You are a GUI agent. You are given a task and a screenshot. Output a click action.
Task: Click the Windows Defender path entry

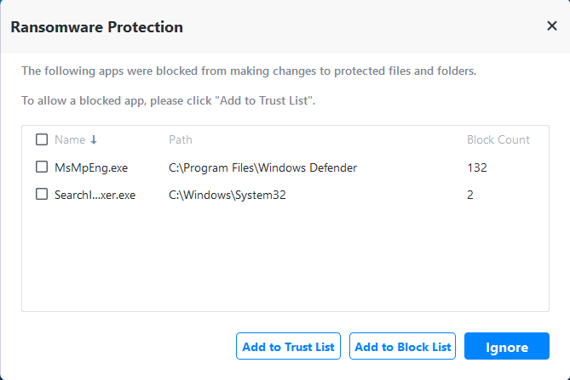pos(262,168)
